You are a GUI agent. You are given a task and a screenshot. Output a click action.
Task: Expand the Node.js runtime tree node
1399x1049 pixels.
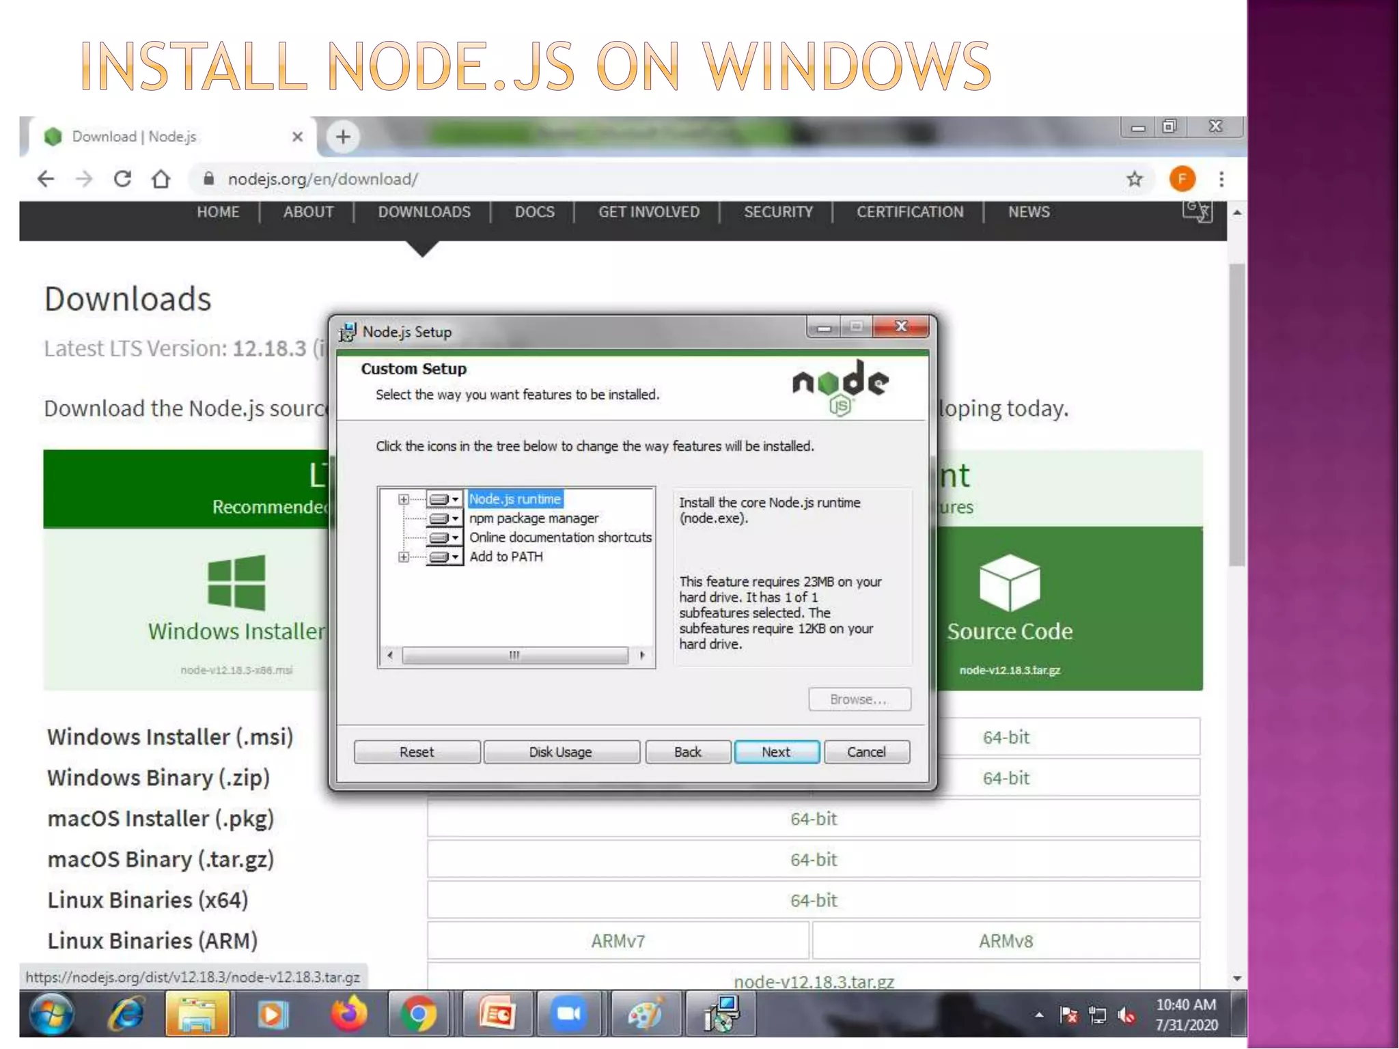(x=404, y=499)
